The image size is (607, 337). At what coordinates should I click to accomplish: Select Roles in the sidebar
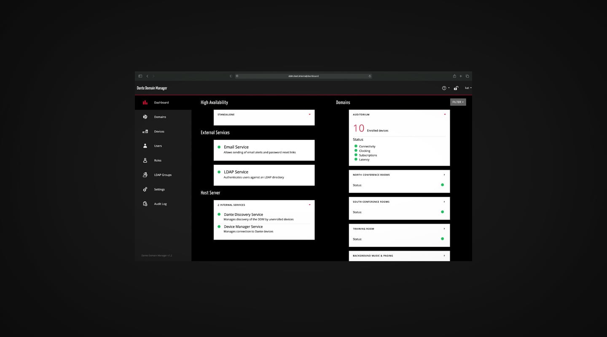(163, 160)
